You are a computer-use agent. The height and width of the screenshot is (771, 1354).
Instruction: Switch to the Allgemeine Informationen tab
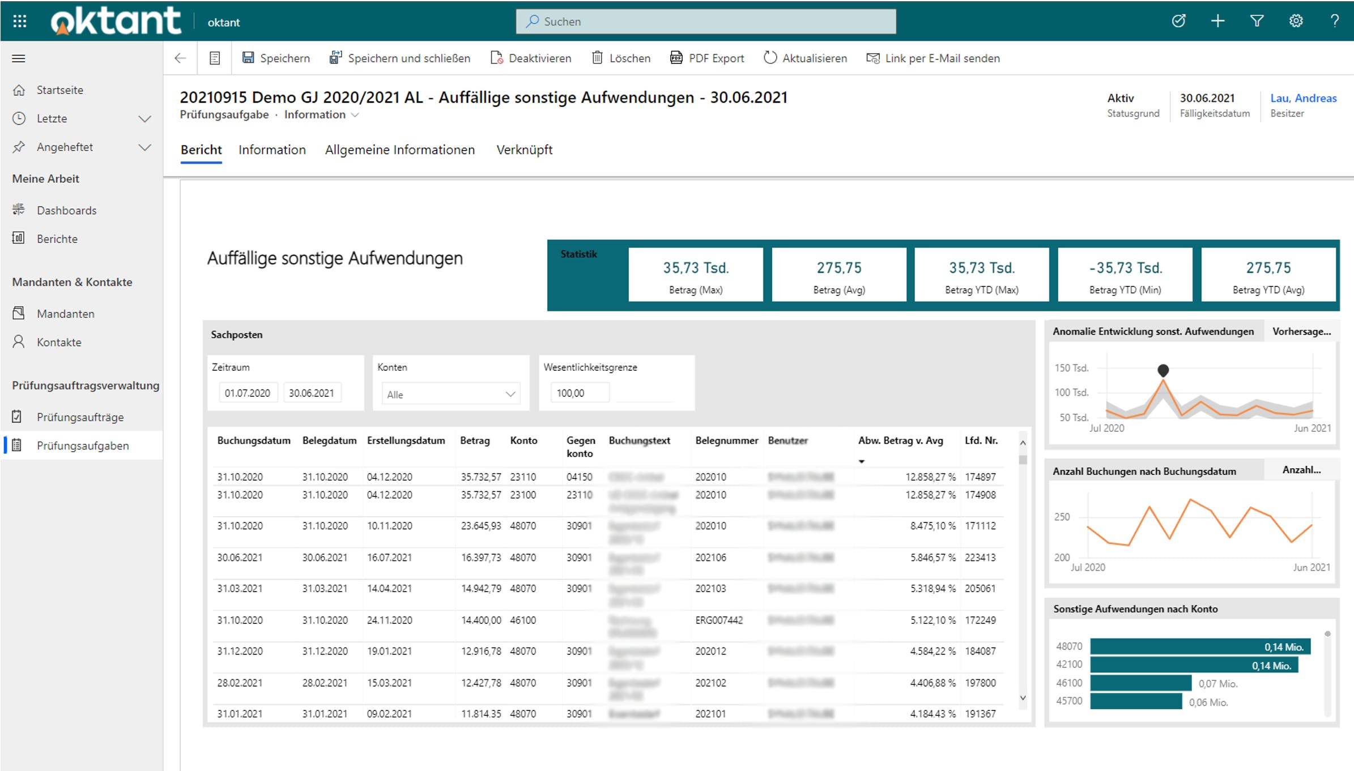coord(399,150)
